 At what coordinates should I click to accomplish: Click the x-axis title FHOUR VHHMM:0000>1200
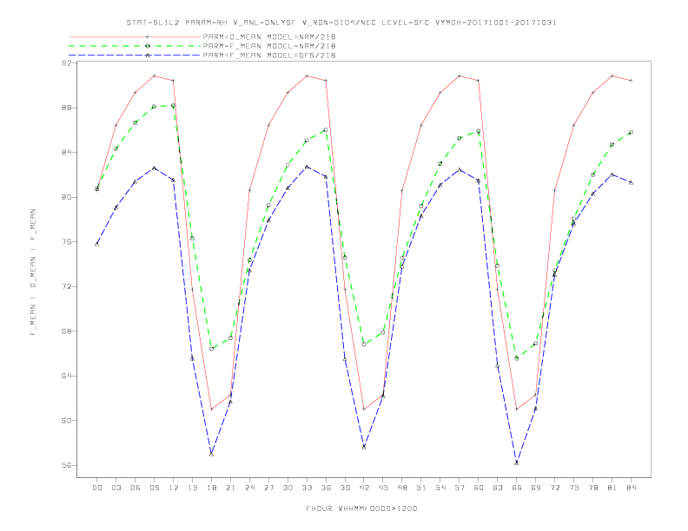coord(361,508)
